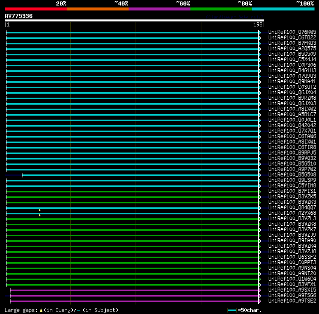The image size is (319, 314).
Task: Click the cyan 50char scale bar legend
Action: [232, 311]
